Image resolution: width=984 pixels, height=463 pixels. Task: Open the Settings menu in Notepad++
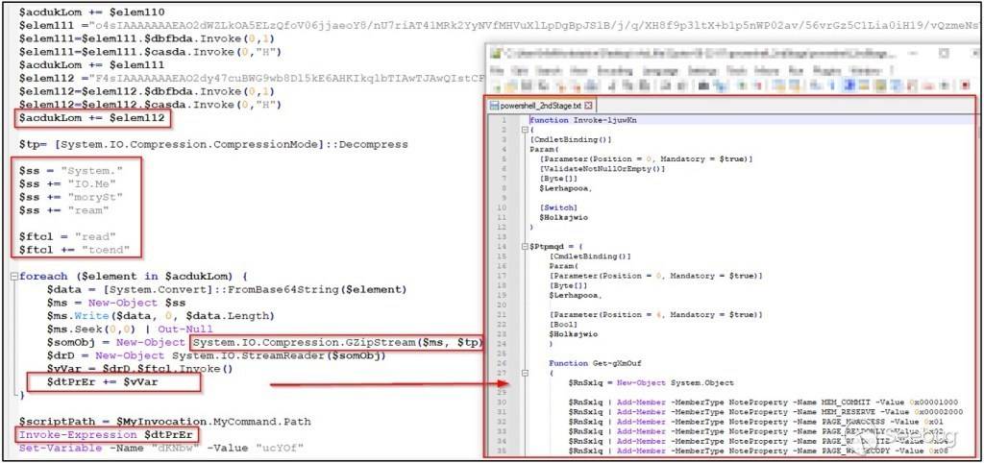[702, 71]
